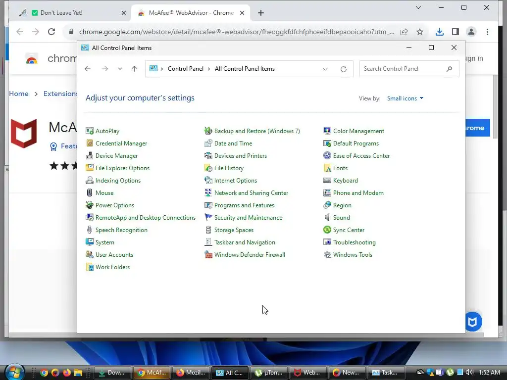Screen dimensions: 507x380
Task: Open the Sound speaker icon
Action: coord(327,218)
